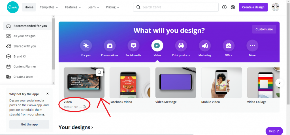This screenshot has height=135, width=290.
Task: Expand the Features menu
Action: point(73,7)
